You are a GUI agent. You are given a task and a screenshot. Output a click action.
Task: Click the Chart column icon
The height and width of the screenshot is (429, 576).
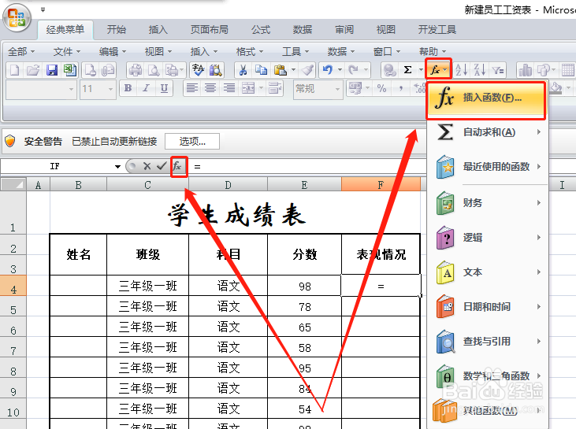point(526,70)
